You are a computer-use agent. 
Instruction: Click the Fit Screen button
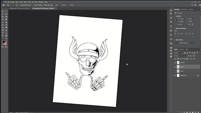64,5
